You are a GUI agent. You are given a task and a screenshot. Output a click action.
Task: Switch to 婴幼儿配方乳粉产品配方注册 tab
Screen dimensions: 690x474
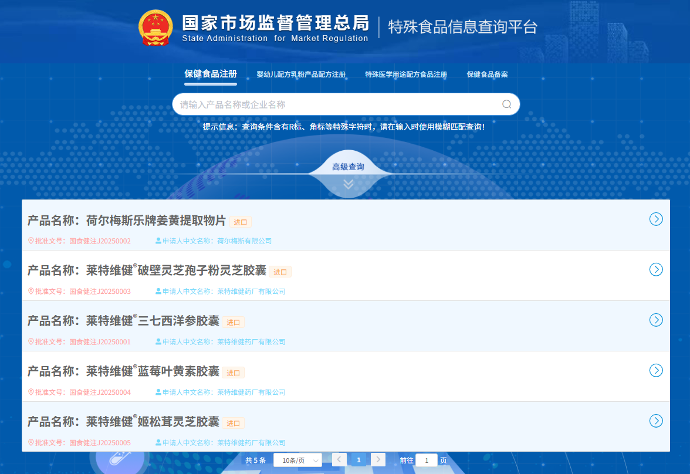(301, 75)
